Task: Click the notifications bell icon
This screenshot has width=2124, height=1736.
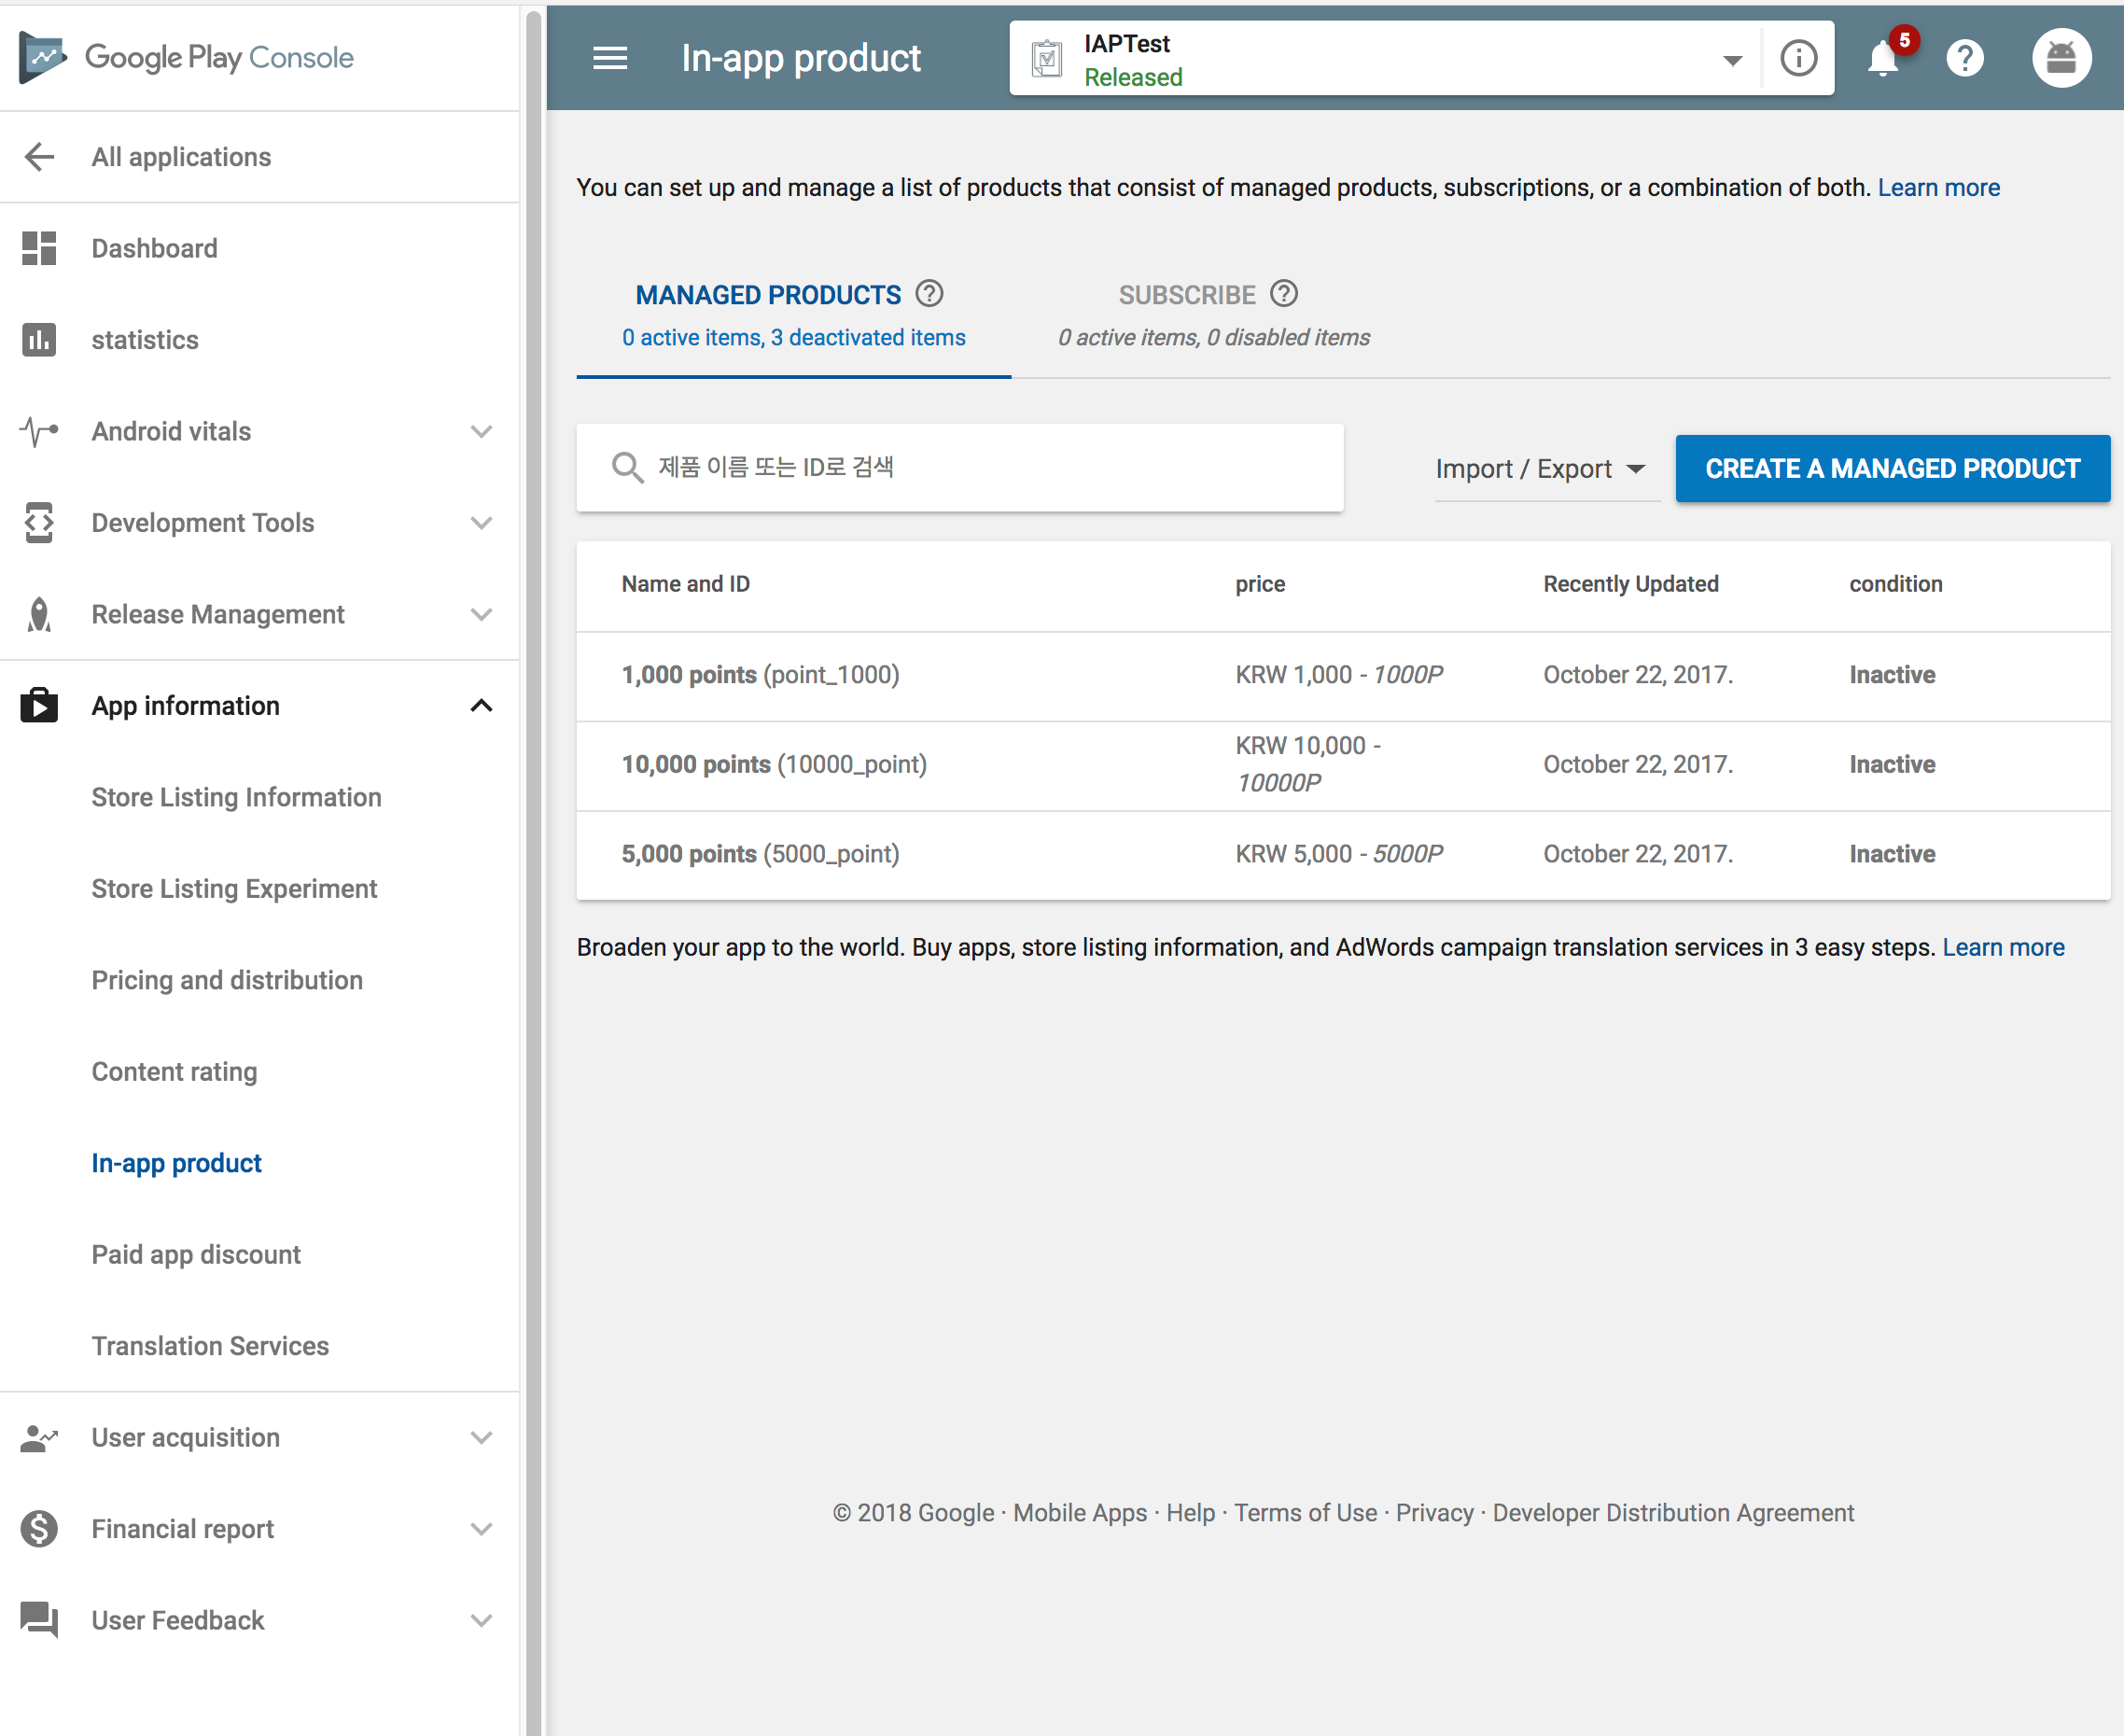Action: point(1883,58)
